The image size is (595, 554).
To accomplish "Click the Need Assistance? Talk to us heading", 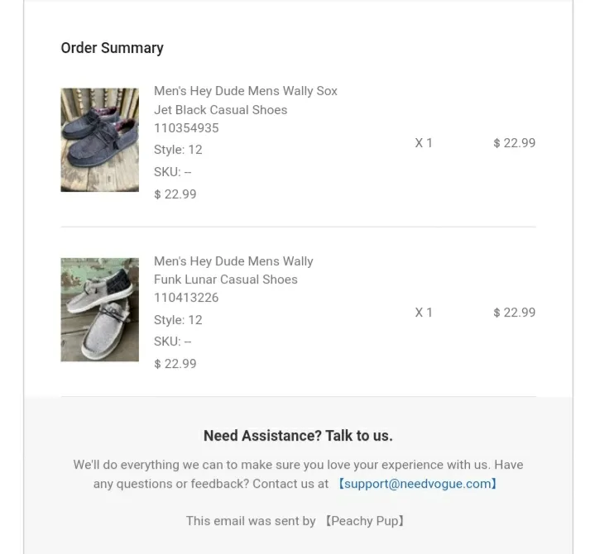I will click(x=298, y=436).
